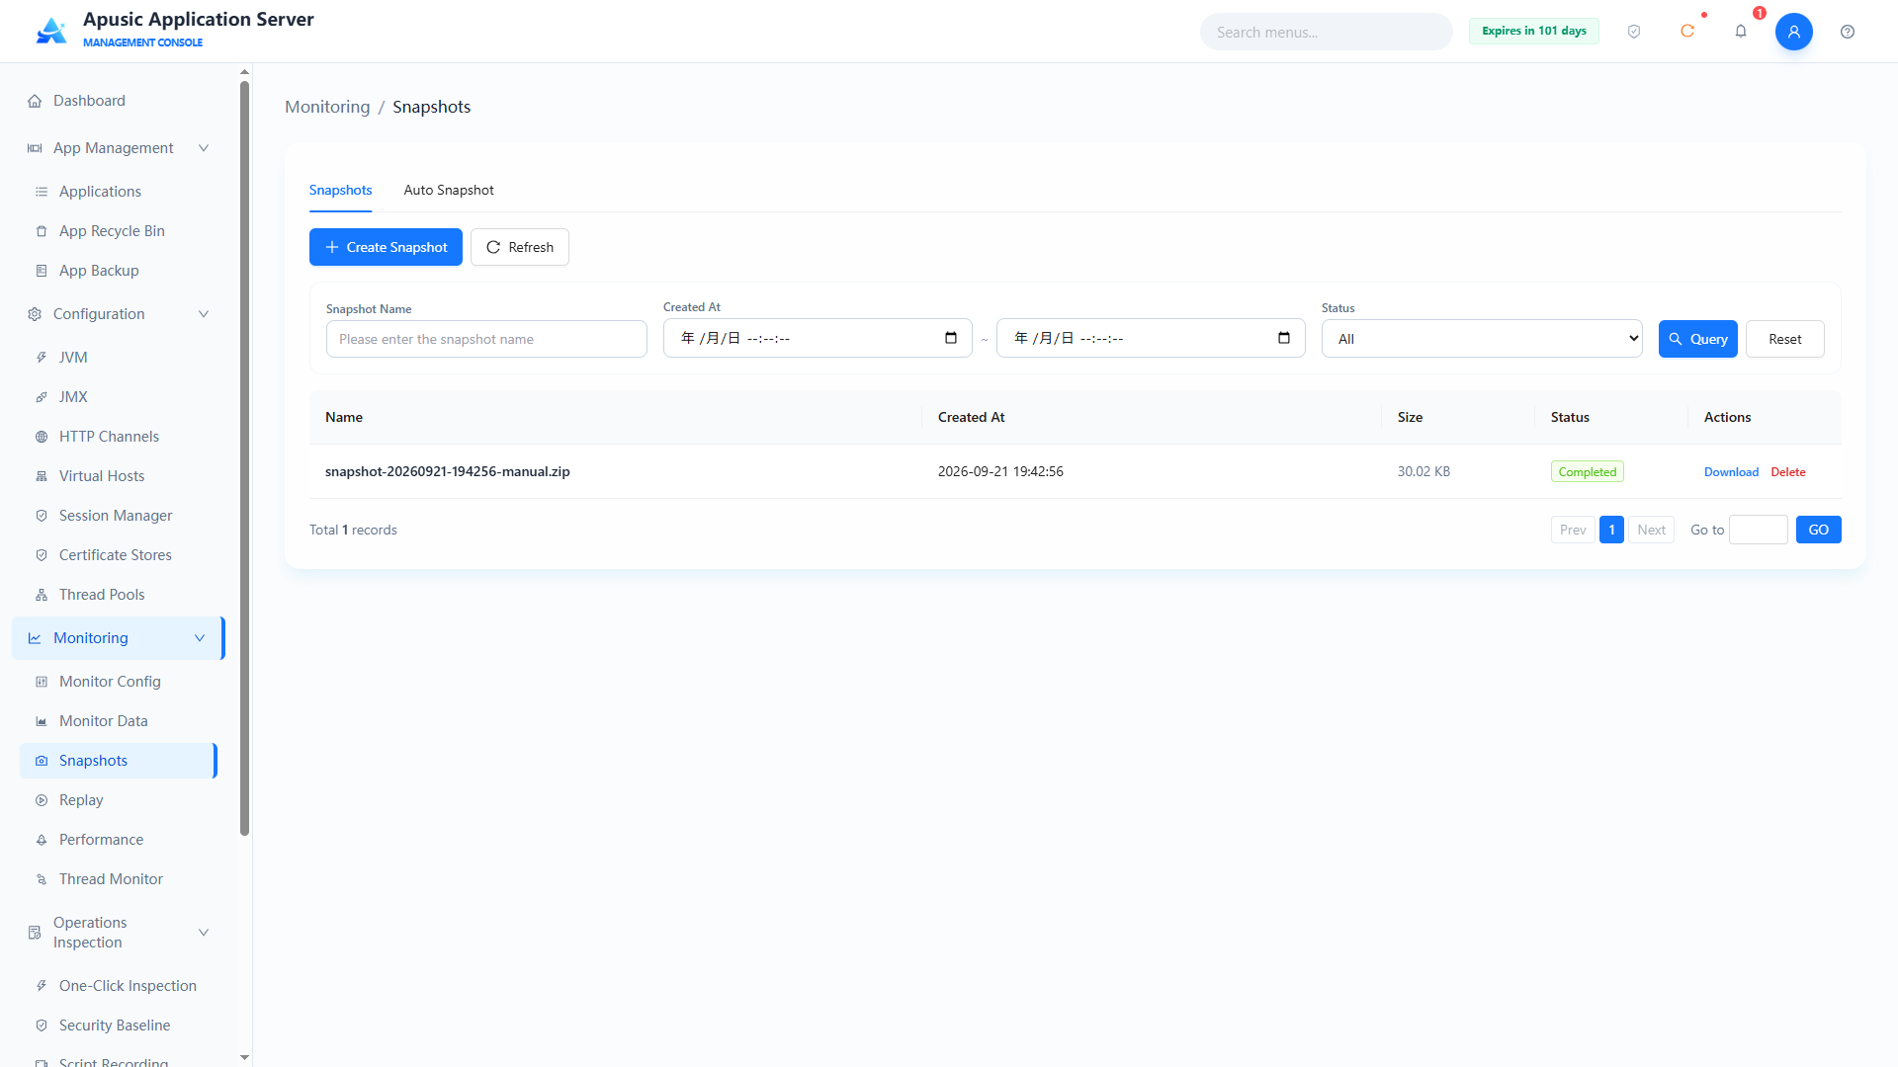The width and height of the screenshot is (1898, 1067).
Task: Download the snapshot-20260921 zip file
Action: (1731, 472)
